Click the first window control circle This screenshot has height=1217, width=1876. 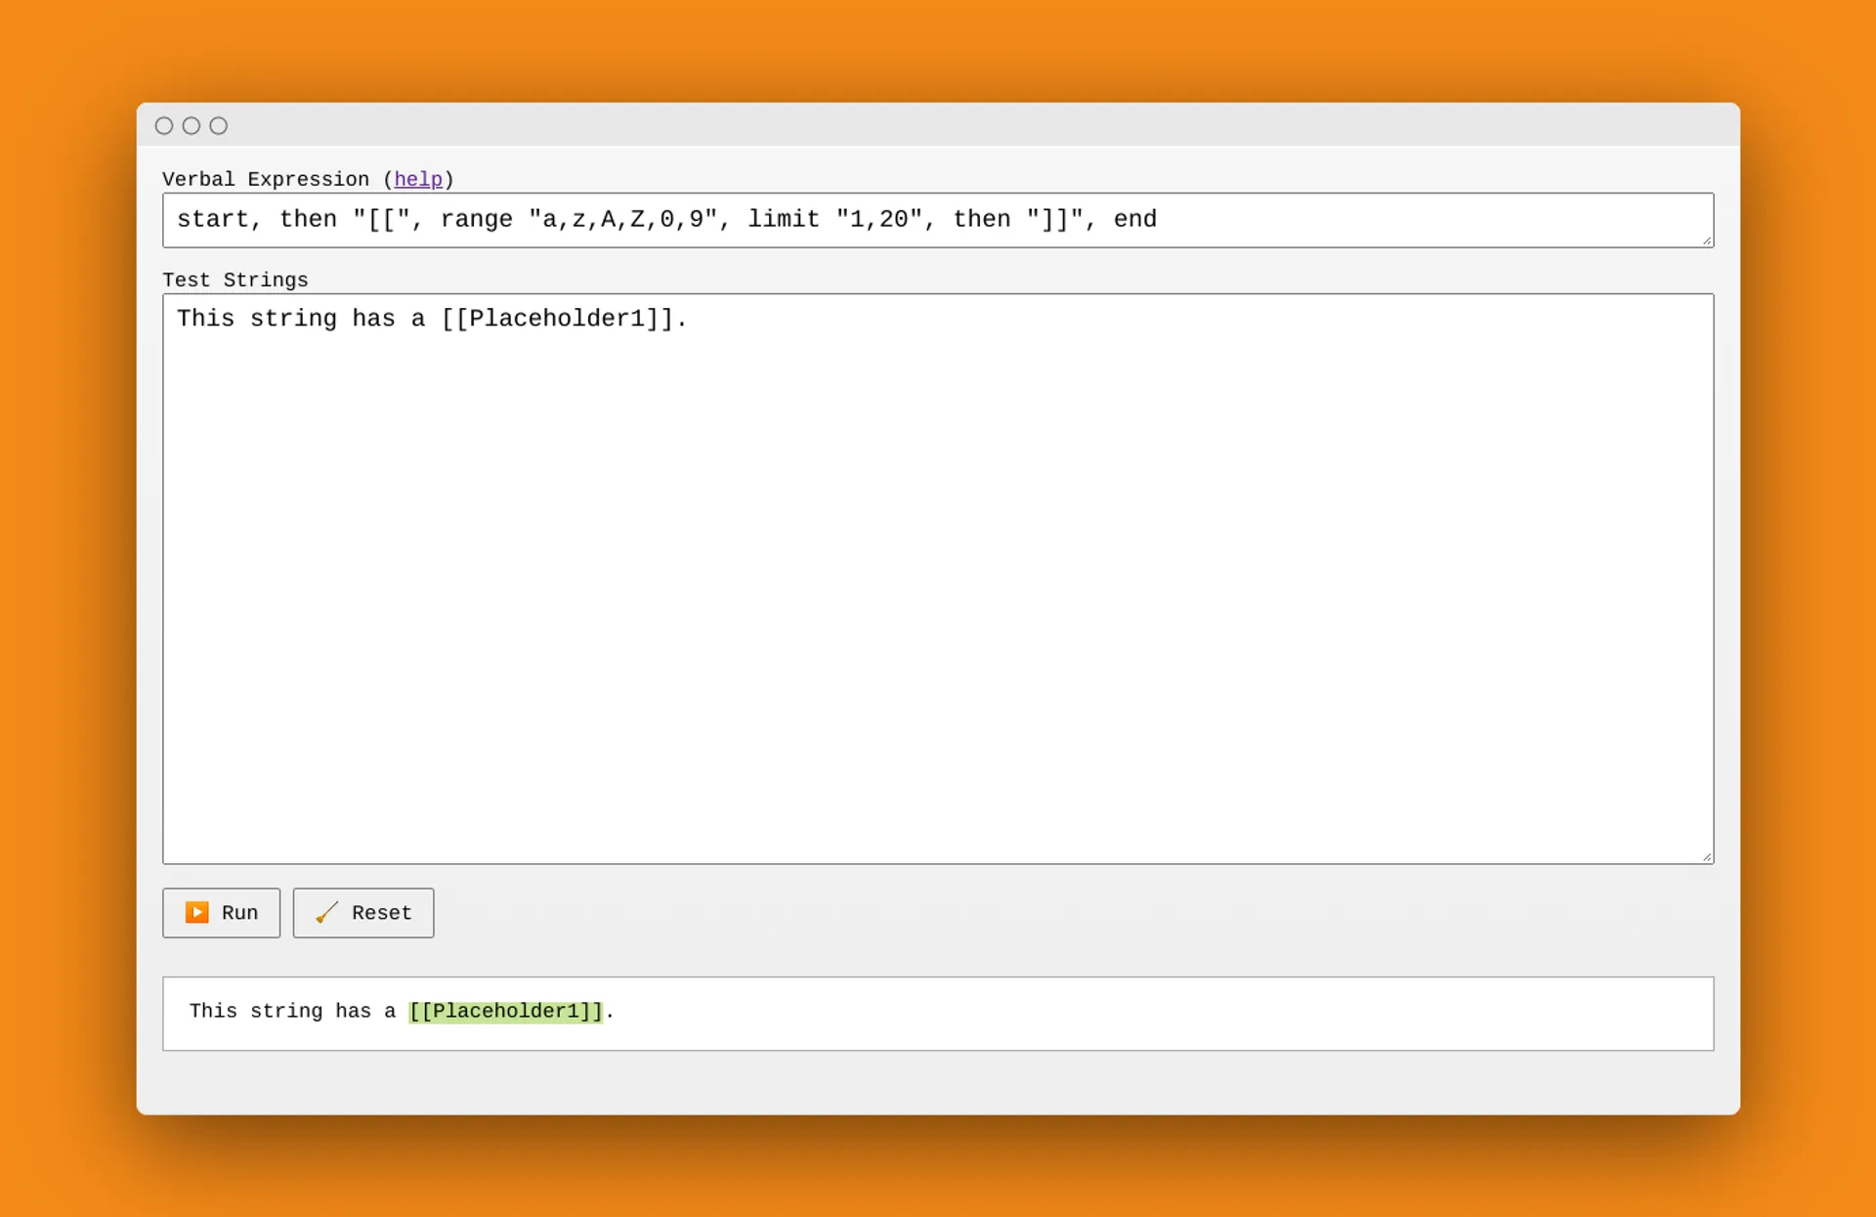(164, 125)
